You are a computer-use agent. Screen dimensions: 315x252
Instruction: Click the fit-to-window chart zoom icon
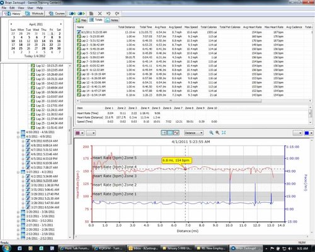(x=224, y=133)
